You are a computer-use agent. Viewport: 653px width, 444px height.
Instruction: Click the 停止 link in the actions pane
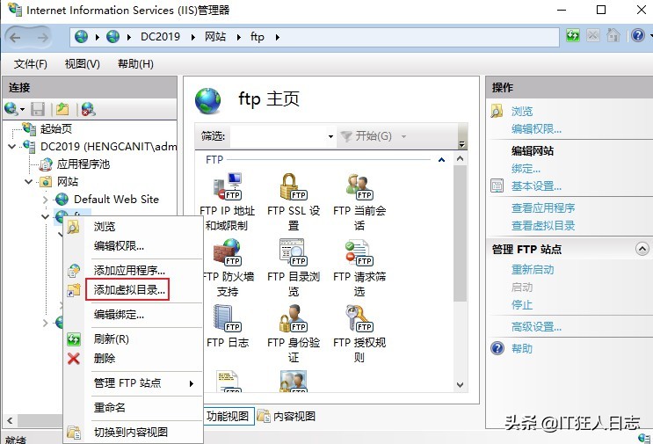tap(522, 304)
